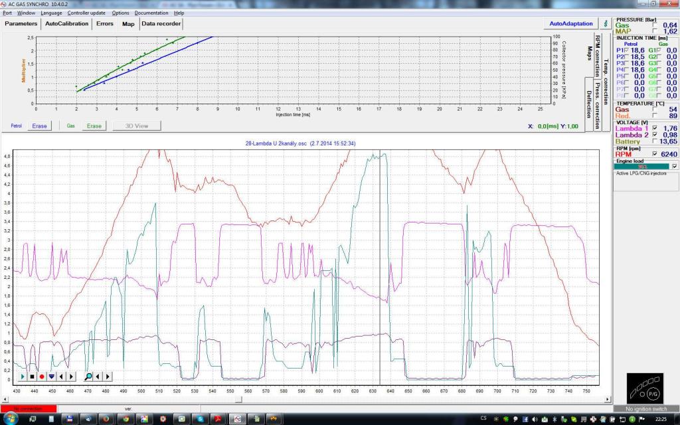The width and height of the screenshot is (680, 425).
Task: Click the green icon beside AutoAdaptation
Action: tap(604, 23)
